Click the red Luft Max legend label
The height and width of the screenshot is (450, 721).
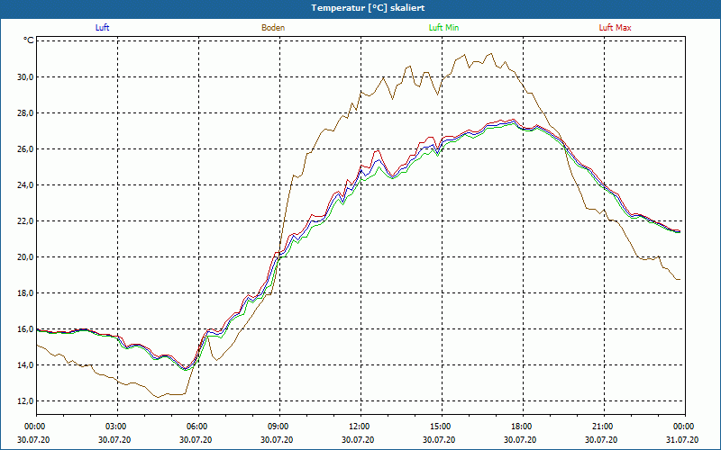[x=615, y=28]
